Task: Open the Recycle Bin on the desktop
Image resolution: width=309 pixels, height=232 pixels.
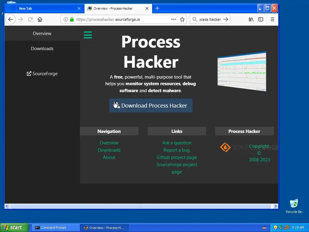Action: pos(294,206)
